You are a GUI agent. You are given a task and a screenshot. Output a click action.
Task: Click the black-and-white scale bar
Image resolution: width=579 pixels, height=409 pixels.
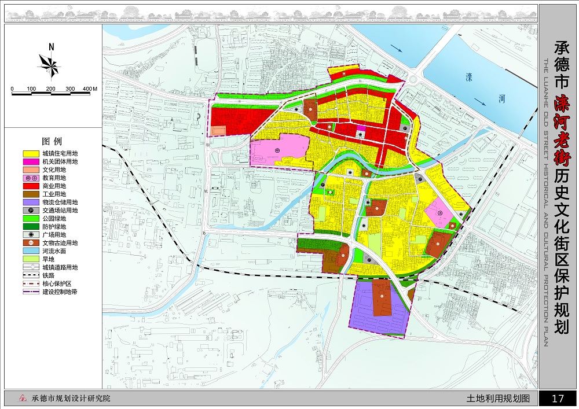51,94
